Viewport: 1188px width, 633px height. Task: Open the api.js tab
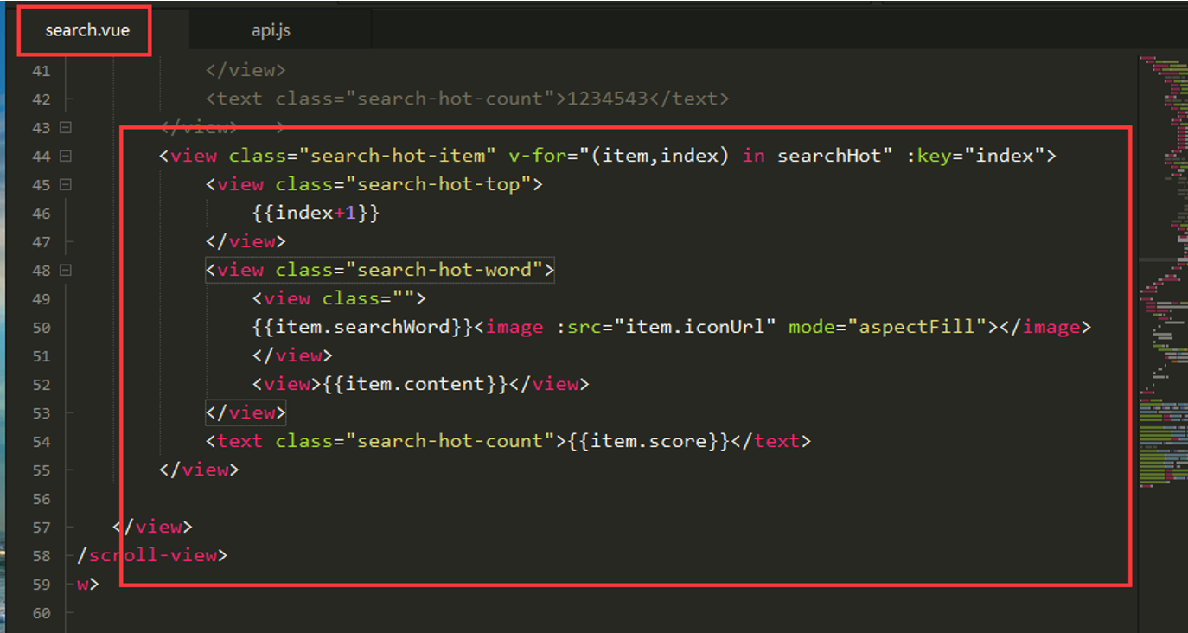tap(271, 30)
